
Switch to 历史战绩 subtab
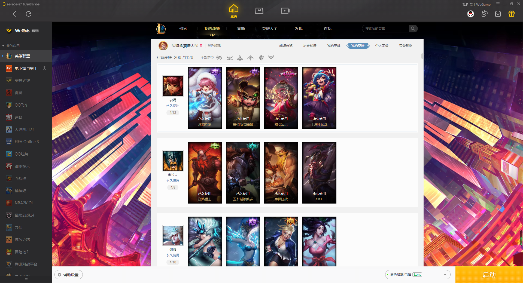click(310, 46)
